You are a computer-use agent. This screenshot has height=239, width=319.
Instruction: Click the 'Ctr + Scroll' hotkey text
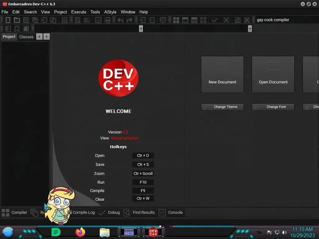(143, 174)
